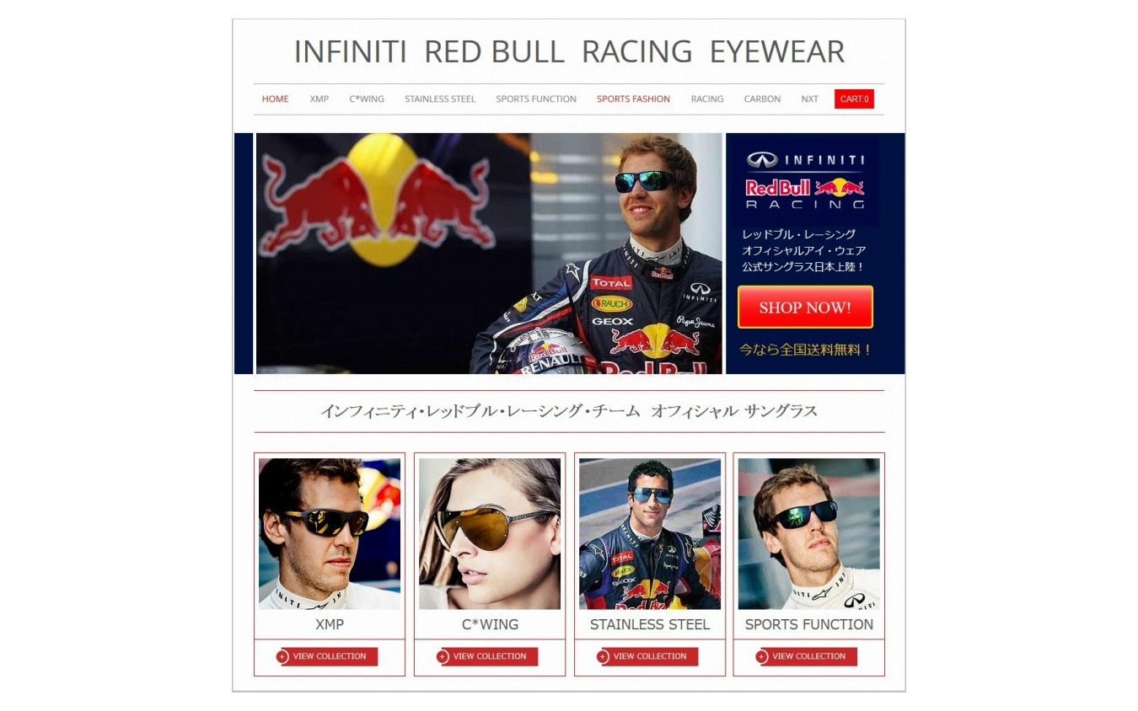Image resolution: width=1138 pixels, height=711 pixels.
Task: Open the STAINLESS STEEL product photo
Action: pyautogui.click(x=650, y=533)
